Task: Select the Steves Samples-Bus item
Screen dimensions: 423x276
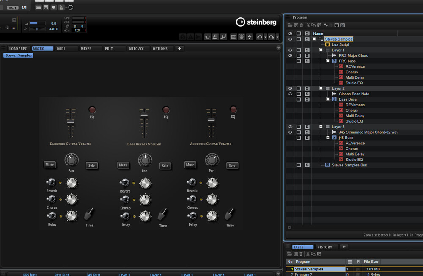Action: (x=349, y=165)
